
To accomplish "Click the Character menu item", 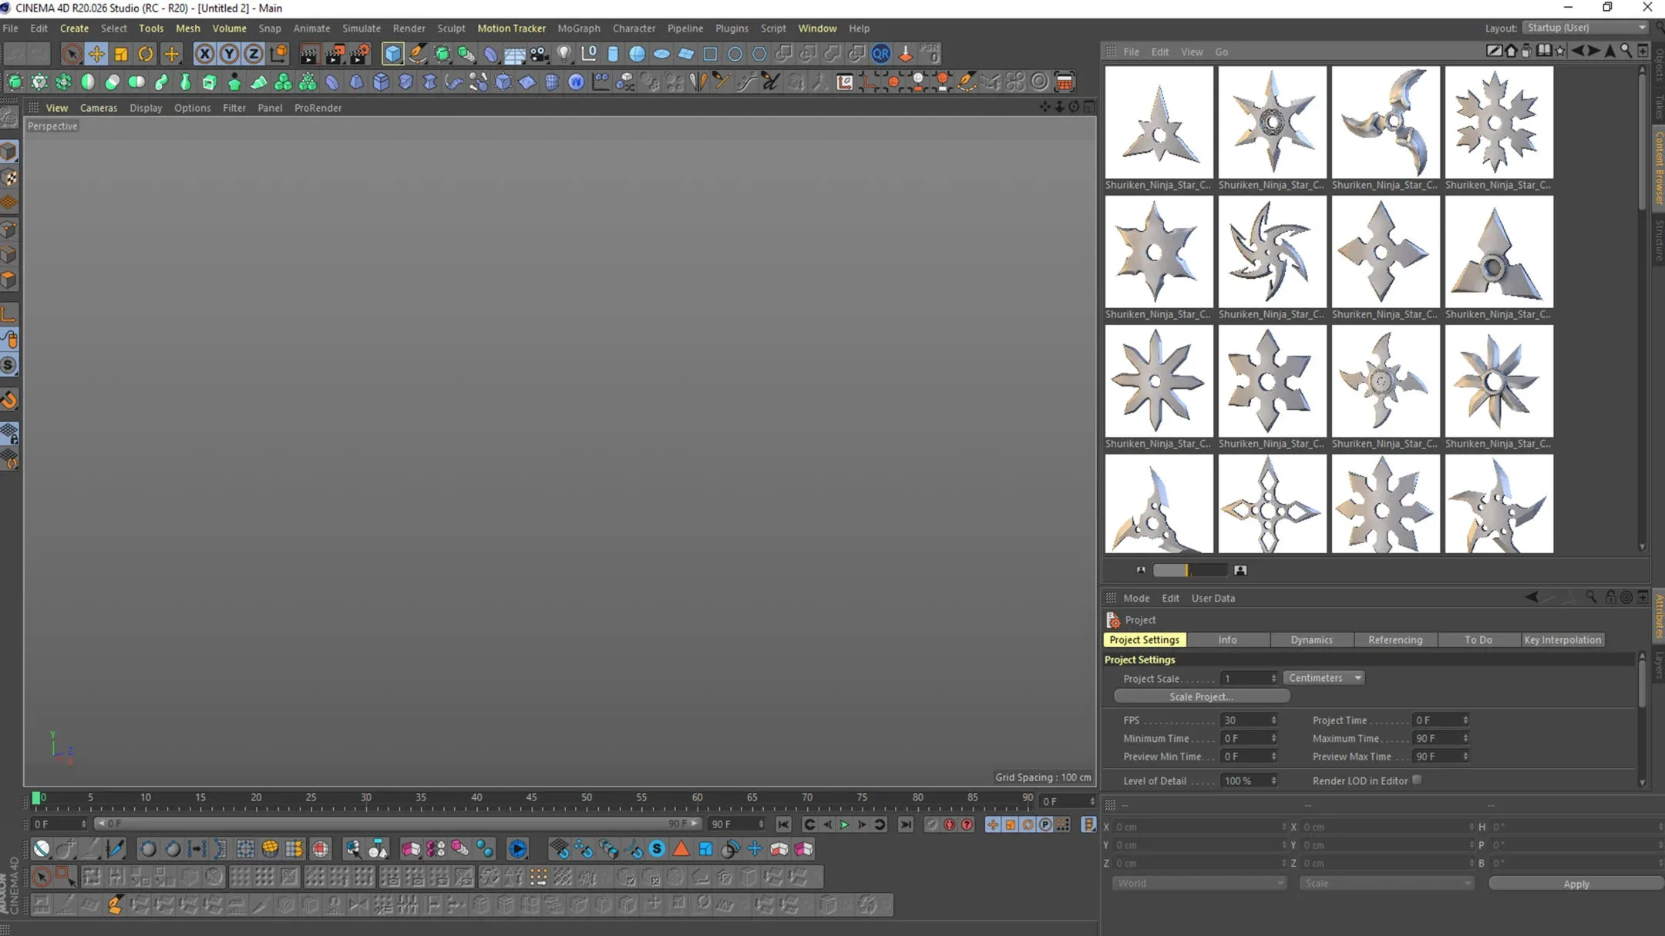I will point(634,28).
